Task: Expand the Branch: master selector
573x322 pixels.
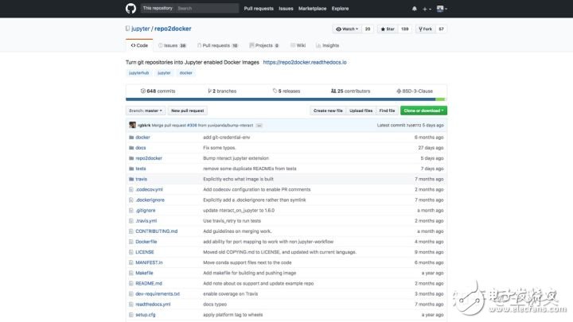Action: 145,111
